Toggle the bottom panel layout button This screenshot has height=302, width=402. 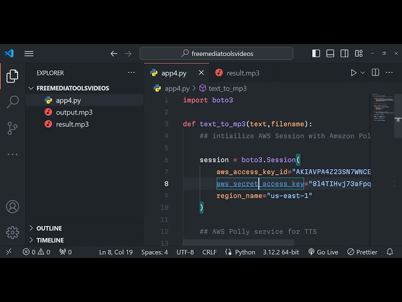click(x=330, y=53)
